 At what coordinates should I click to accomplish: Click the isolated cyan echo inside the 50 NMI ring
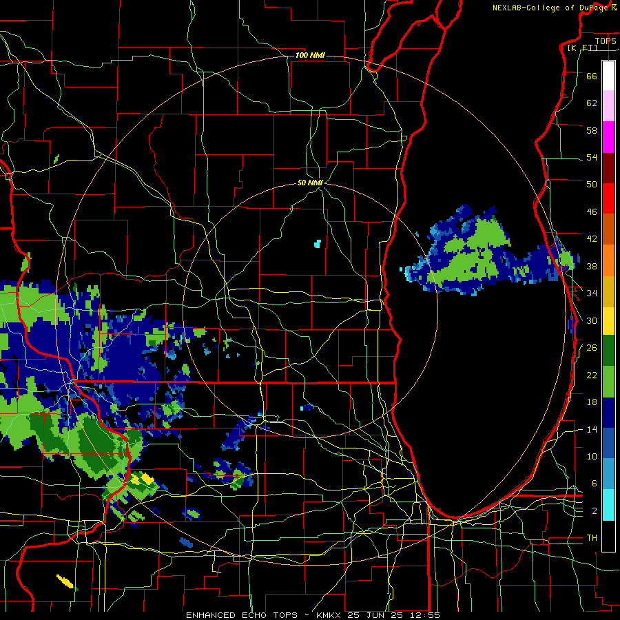[x=317, y=244]
